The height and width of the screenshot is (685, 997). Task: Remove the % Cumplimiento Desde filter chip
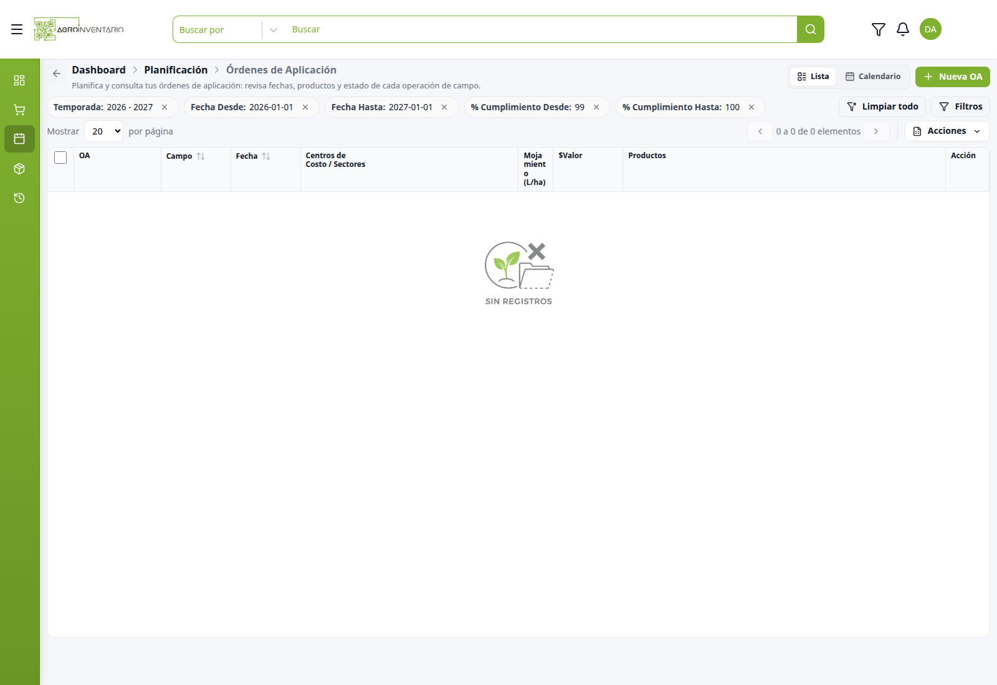[x=596, y=107]
